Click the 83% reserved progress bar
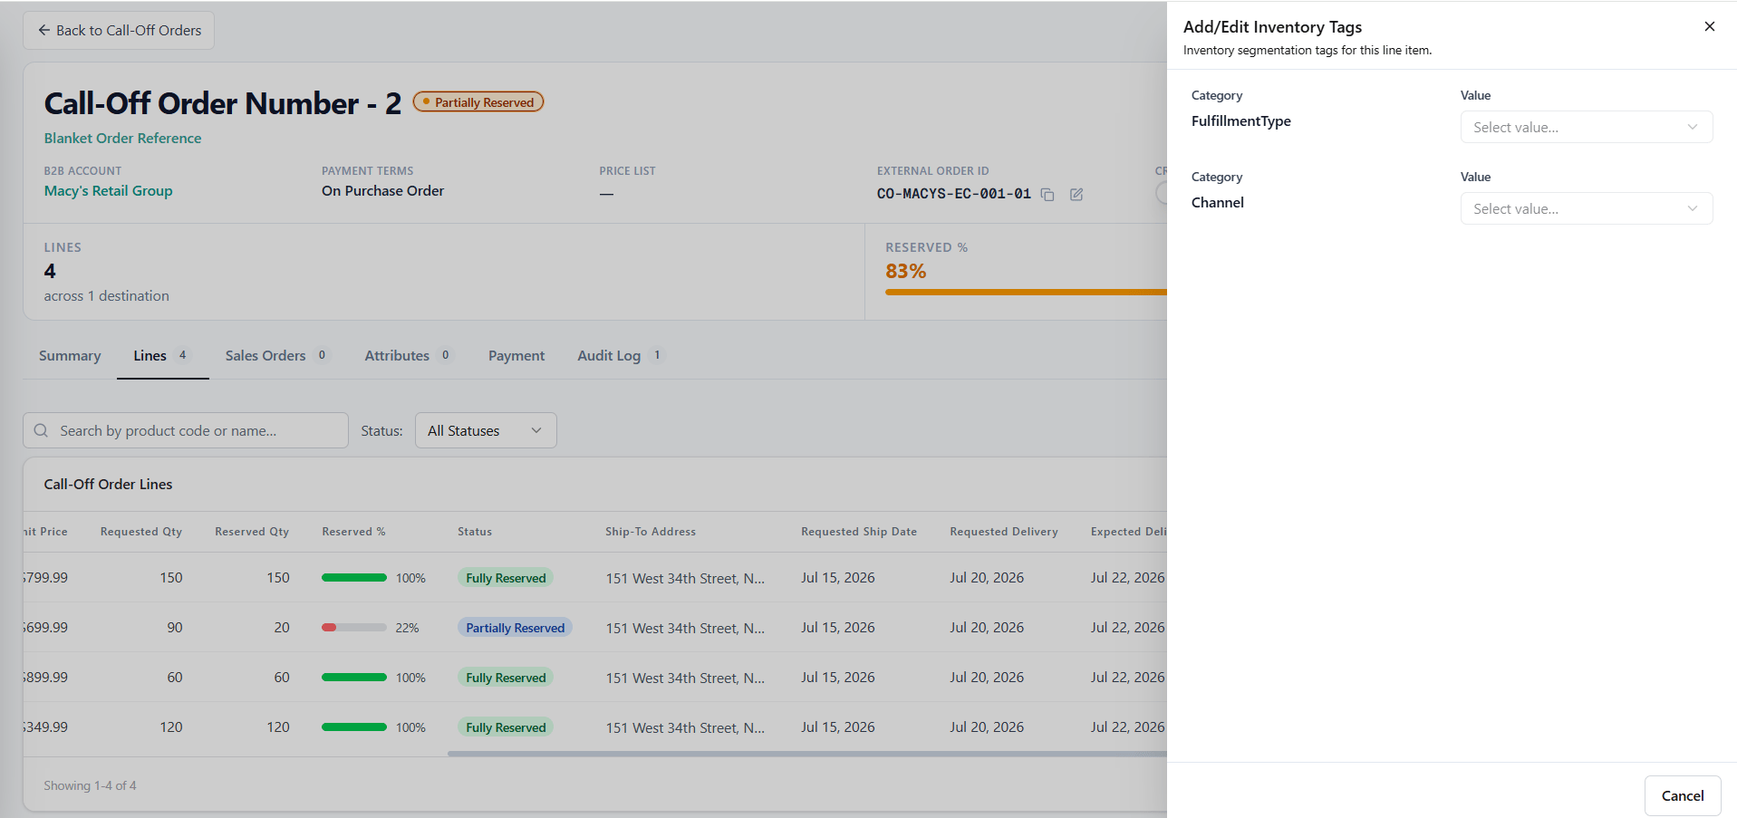The image size is (1737, 818). (1026, 292)
